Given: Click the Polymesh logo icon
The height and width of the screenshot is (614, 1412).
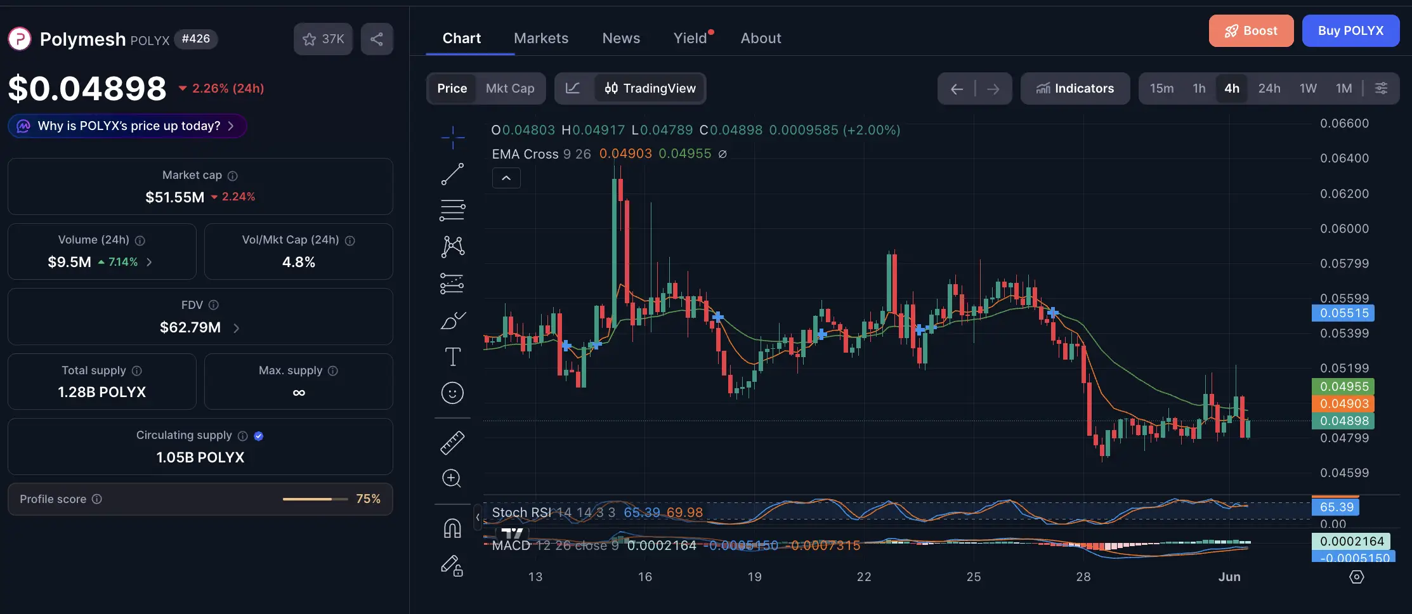Looking at the screenshot, I should (x=20, y=39).
